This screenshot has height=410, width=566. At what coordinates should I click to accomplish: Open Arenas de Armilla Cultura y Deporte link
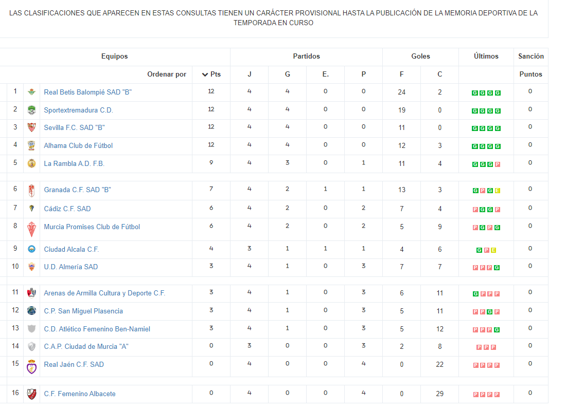coord(104,293)
